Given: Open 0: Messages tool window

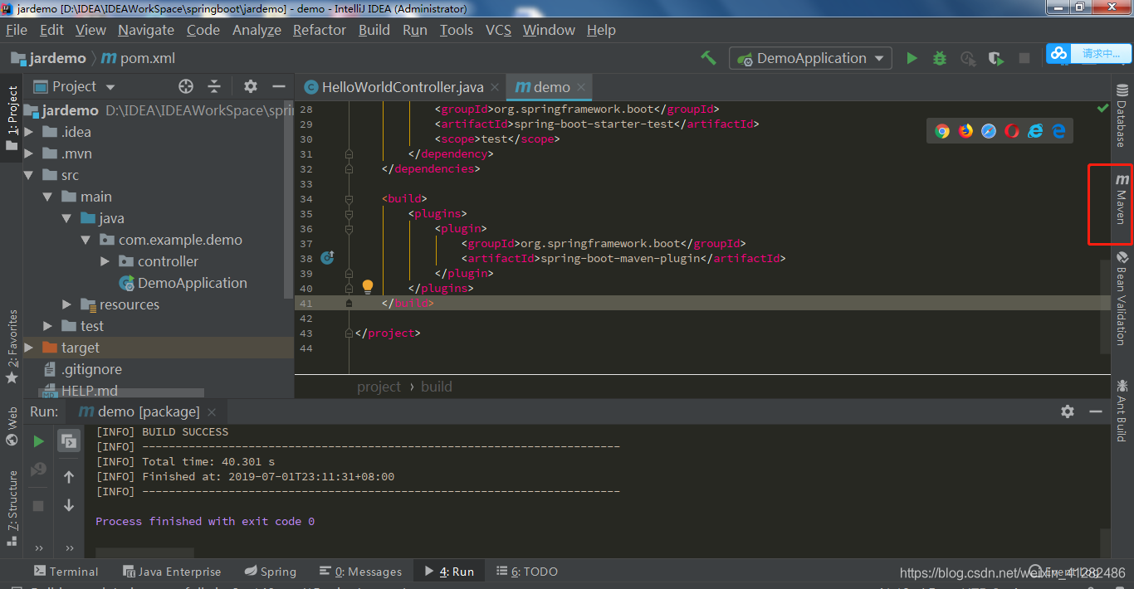Looking at the screenshot, I should point(360,572).
